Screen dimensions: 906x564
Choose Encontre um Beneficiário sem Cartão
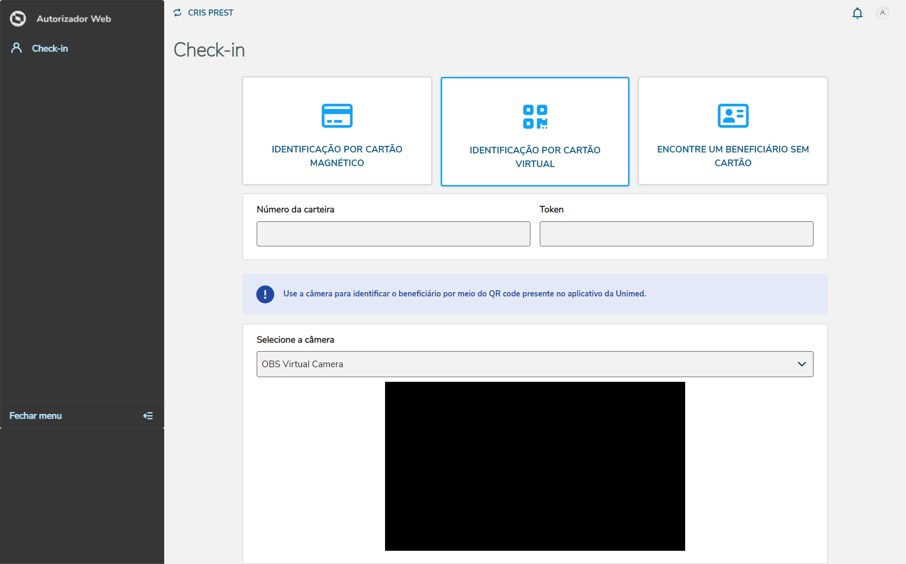click(x=732, y=156)
